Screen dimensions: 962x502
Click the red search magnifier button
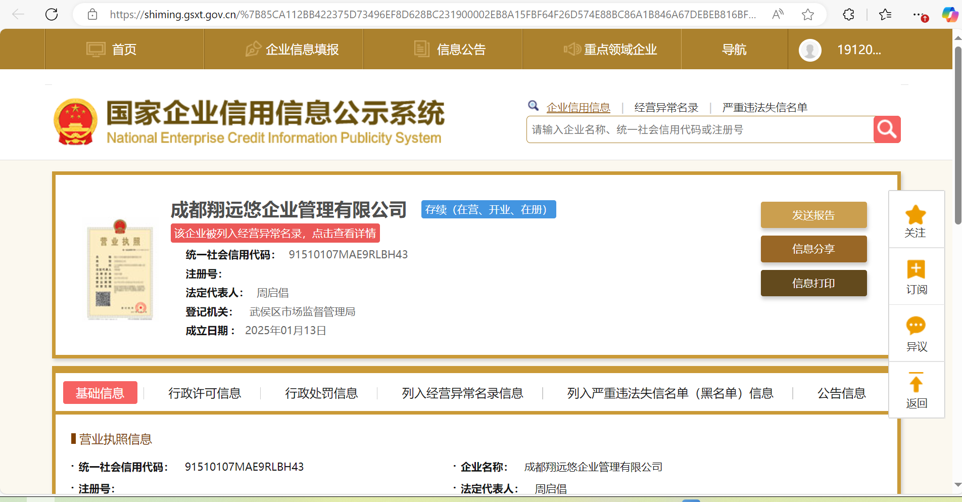887,129
